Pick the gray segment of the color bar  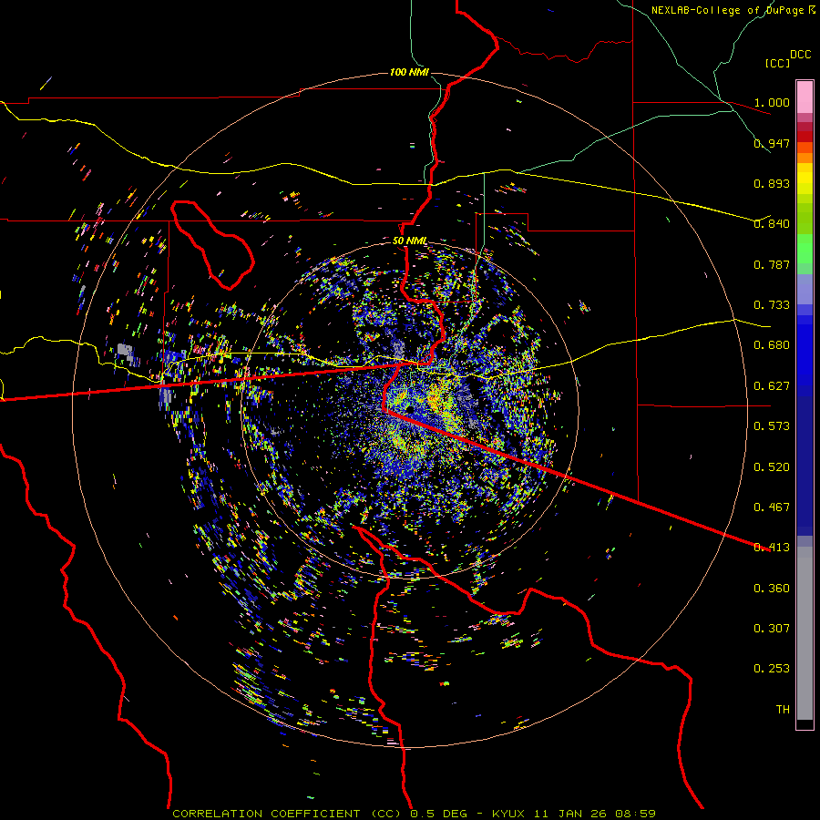pyautogui.click(x=805, y=633)
